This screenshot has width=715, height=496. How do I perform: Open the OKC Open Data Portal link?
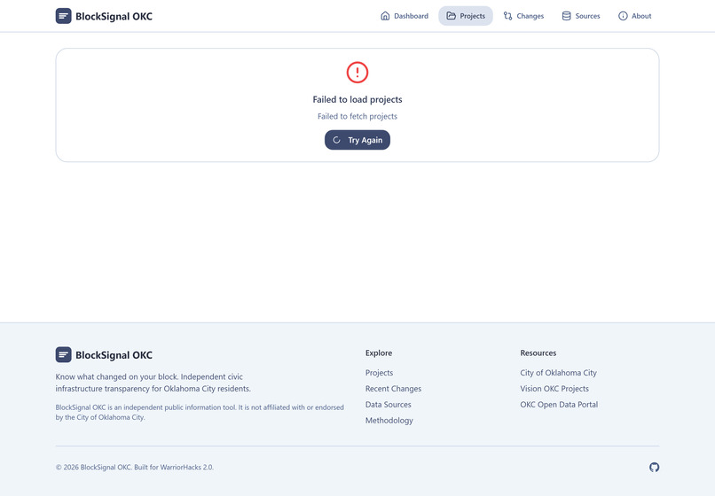tap(559, 405)
